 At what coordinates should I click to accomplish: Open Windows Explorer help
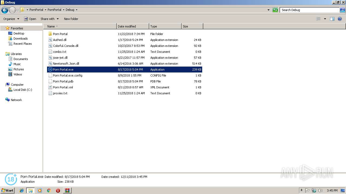(340, 19)
